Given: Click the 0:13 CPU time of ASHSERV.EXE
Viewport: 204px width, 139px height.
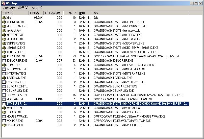Looking at the screenshot, I should [x=59, y=56].
